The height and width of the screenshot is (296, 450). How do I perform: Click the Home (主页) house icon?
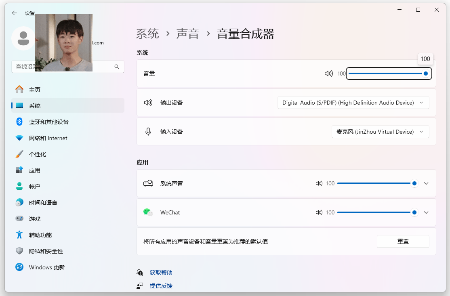click(x=19, y=90)
